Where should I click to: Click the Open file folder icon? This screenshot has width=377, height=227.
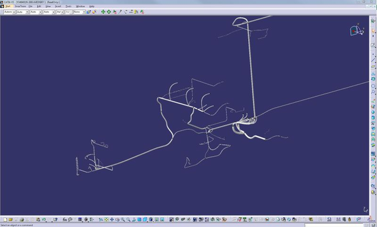11,219
